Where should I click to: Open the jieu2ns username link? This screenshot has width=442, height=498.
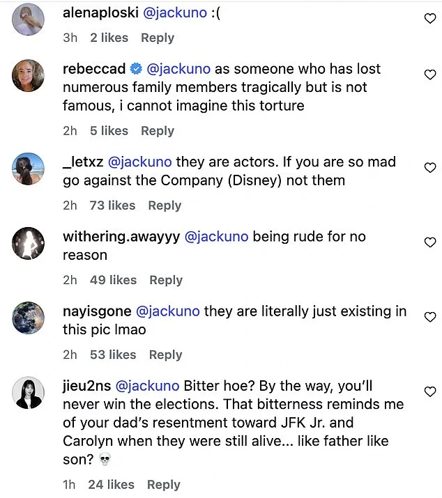[86, 385]
